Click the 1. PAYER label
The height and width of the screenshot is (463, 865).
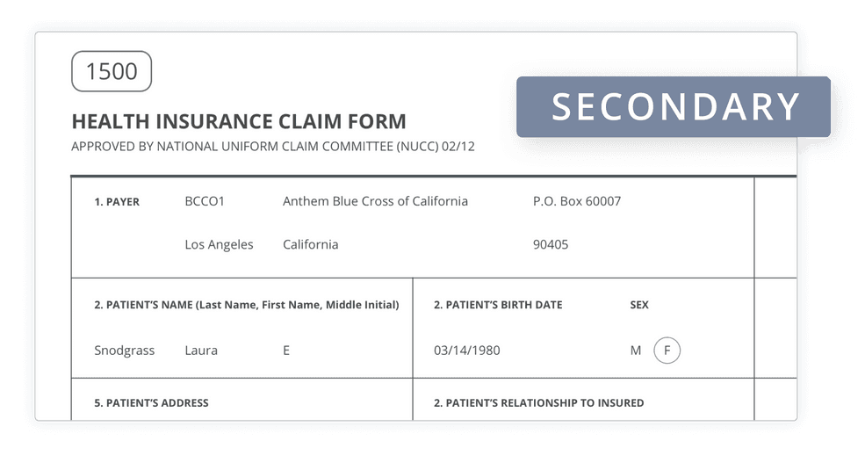click(117, 202)
